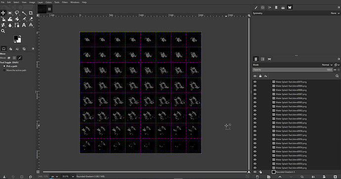Create a new layer

(257, 177)
